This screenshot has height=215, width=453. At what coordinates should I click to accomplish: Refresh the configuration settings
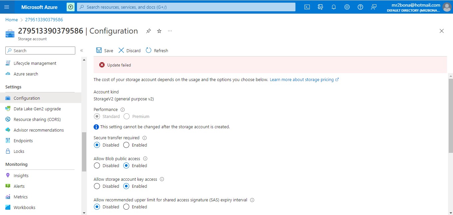[x=157, y=50]
